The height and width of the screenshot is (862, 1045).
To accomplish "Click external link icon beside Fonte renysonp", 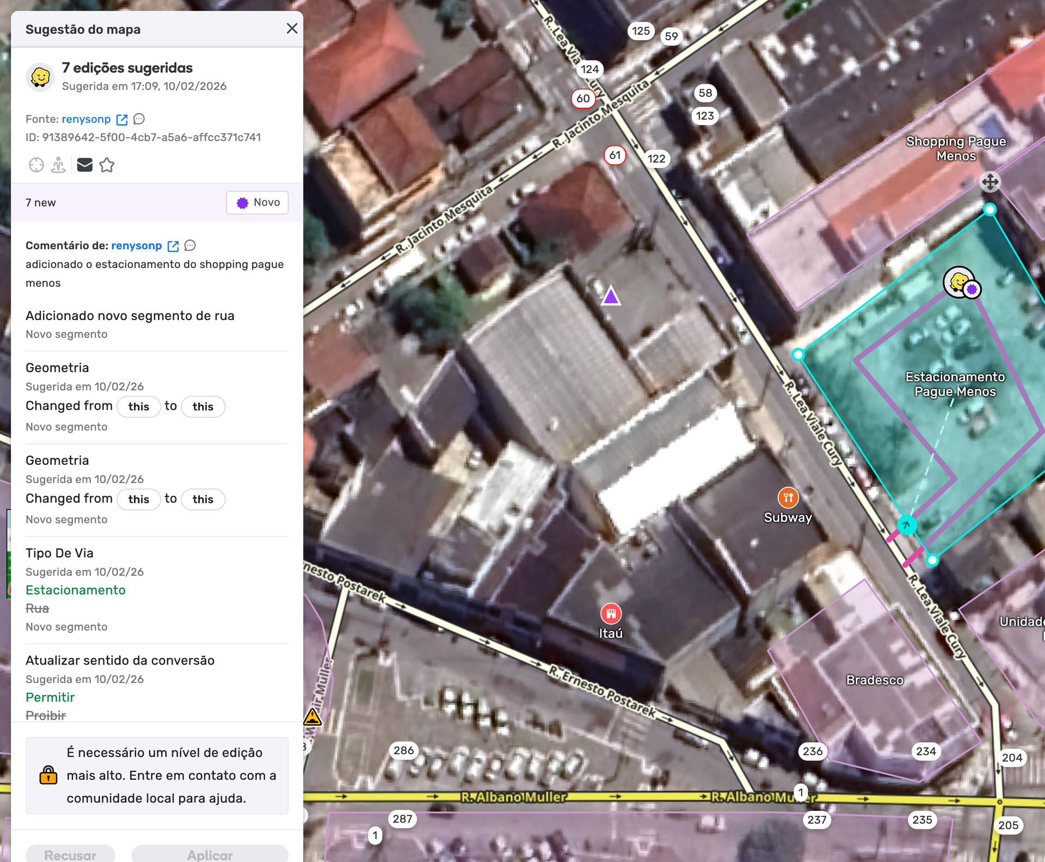I will (122, 119).
